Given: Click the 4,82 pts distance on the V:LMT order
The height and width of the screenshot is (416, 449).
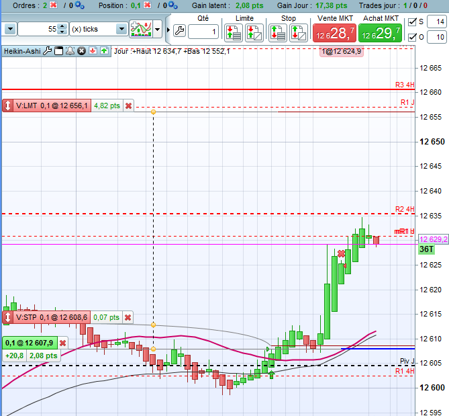Looking at the screenshot, I should click(107, 106).
